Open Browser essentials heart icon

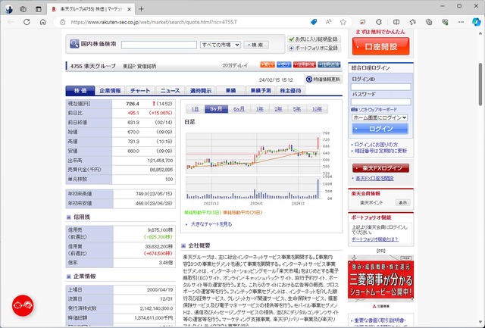coord(445,22)
